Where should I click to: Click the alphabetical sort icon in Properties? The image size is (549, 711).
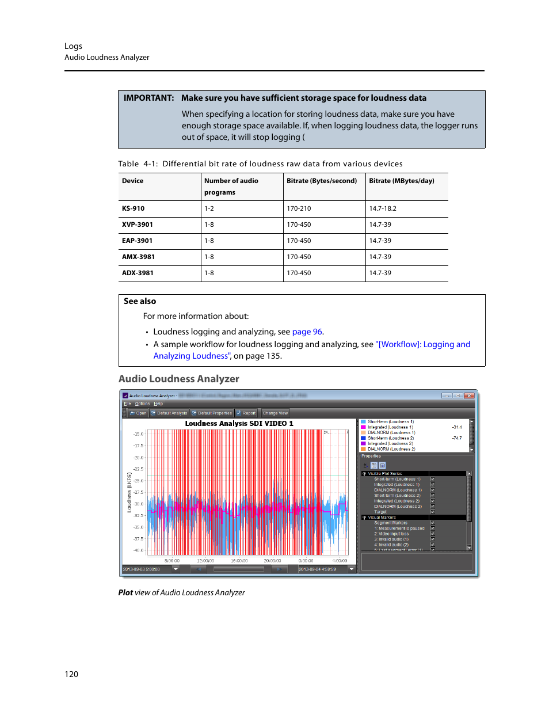365,465
